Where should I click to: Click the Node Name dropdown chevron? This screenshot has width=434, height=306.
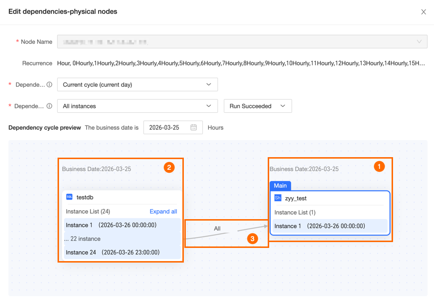click(419, 41)
